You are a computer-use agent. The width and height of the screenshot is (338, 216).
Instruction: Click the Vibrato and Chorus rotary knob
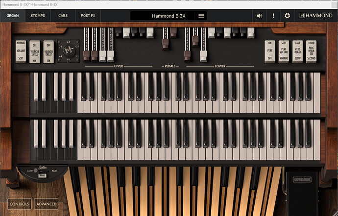click(69, 51)
